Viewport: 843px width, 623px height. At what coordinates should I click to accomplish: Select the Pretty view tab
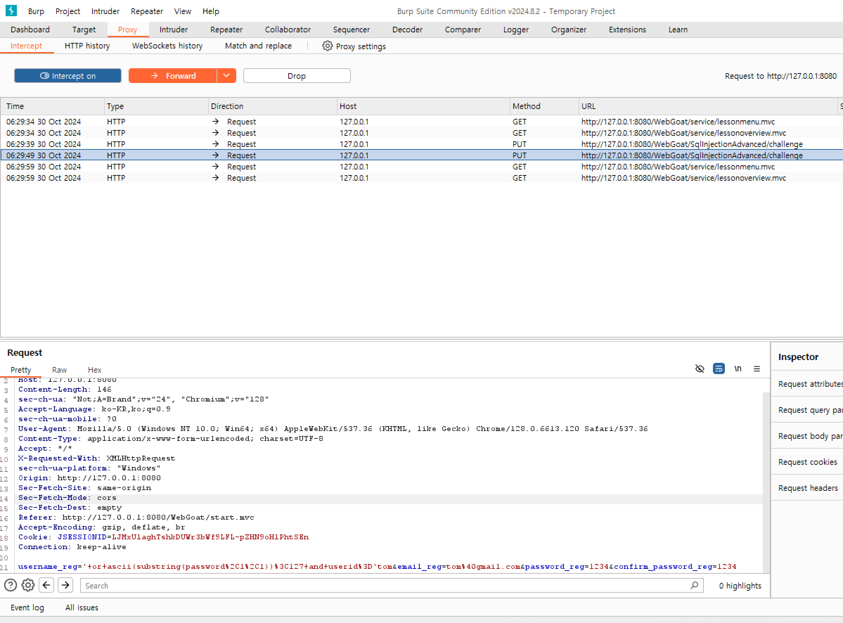pos(21,370)
